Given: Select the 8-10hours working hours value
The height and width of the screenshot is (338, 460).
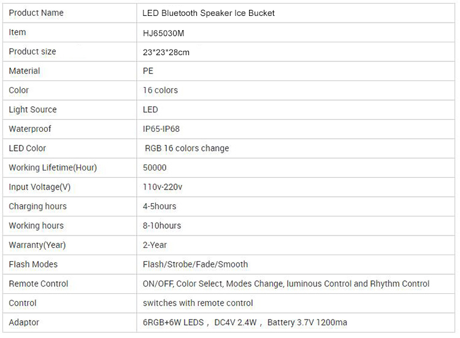Looking at the screenshot, I should pyautogui.click(x=162, y=226).
